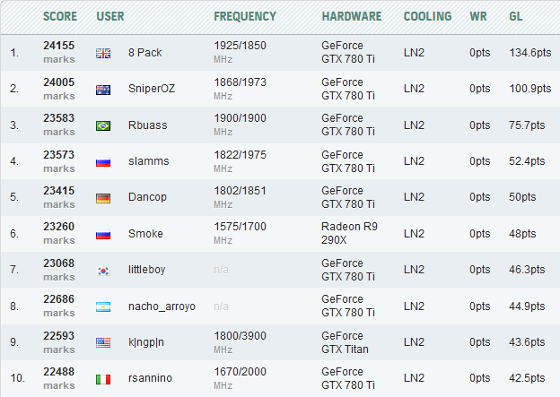Click the 52.4pts GL value

tap(527, 161)
